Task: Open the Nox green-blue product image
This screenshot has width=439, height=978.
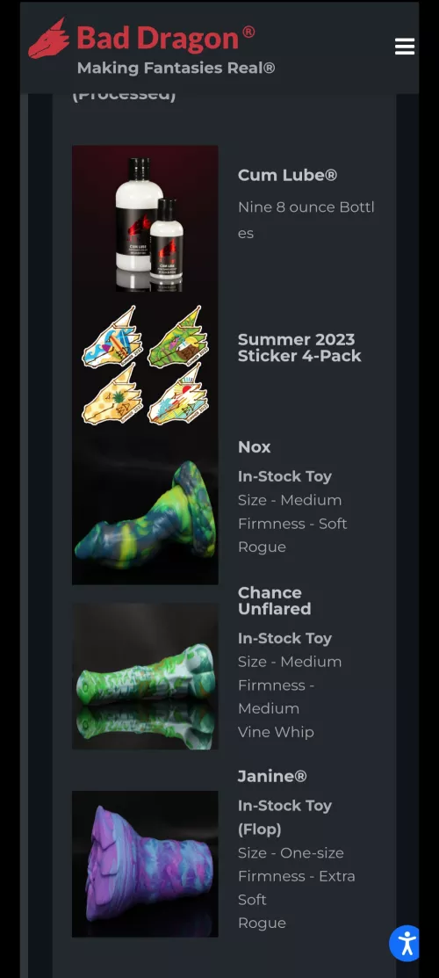Action: coord(145,511)
